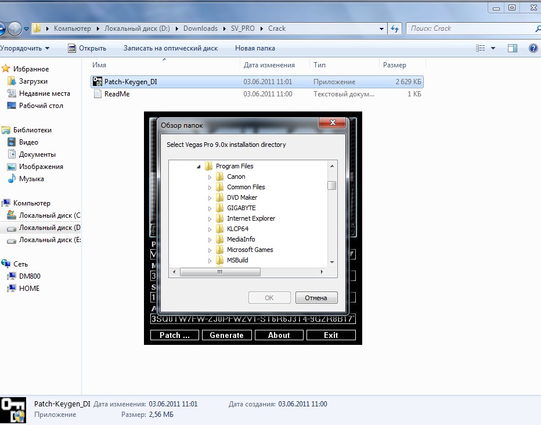Open the Документы library
Image resolution: width=541 pixels, height=425 pixels.
(37, 154)
